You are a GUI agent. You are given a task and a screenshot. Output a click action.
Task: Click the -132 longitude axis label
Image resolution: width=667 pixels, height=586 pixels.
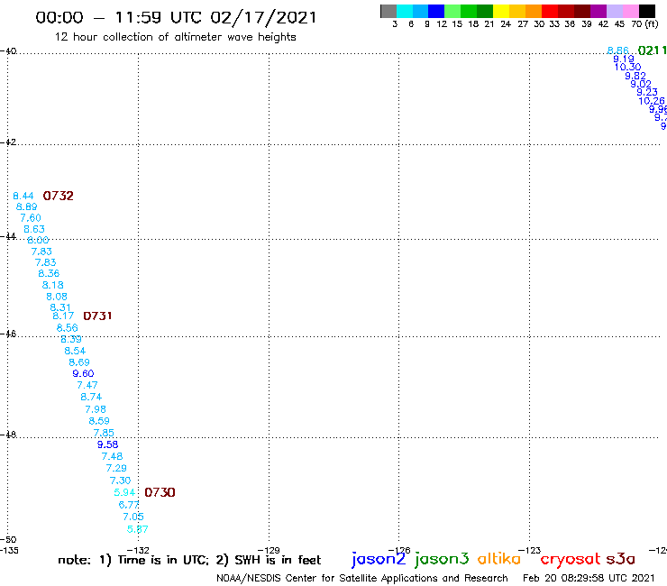(x=138, y=550)
